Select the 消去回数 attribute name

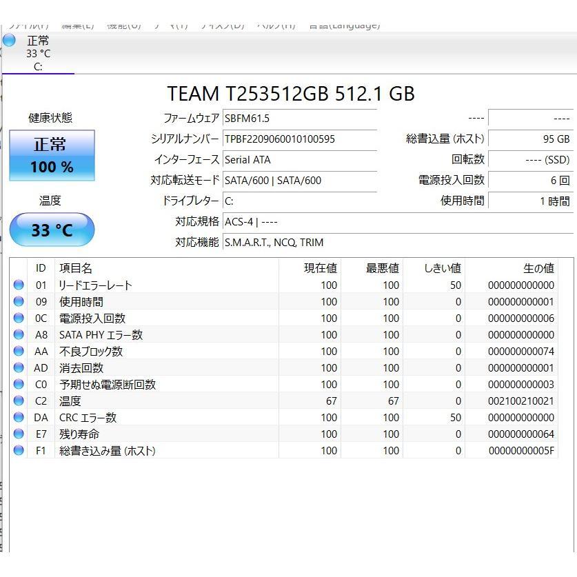pyautogui.click(x=81, y=368)
